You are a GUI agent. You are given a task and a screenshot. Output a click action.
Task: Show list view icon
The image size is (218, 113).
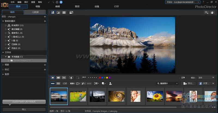[58, 84]
